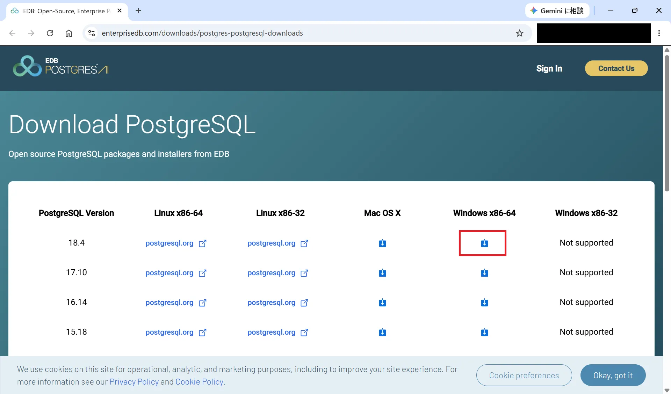Viewport: 671px width, 394px height.
Task: Download PostgreSQL 16.14 for Windows x86-64
Action: coord(484,302)
